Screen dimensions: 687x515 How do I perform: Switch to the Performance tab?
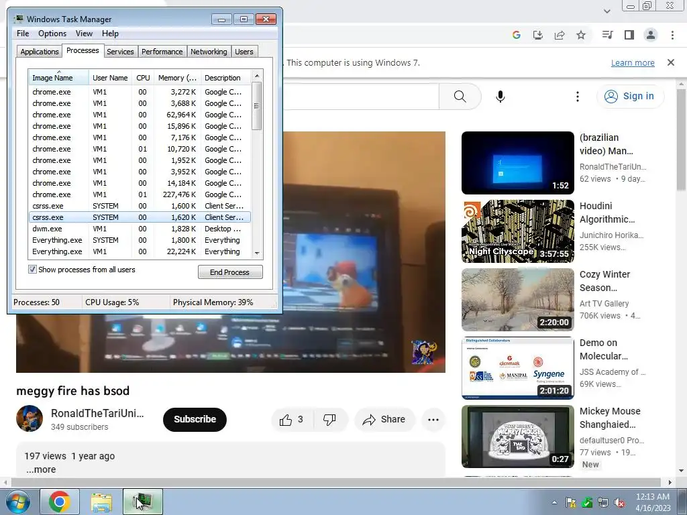pos(162,52)
